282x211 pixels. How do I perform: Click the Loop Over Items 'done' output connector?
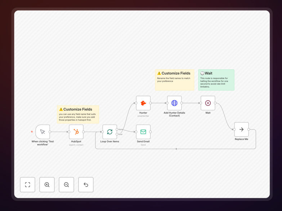(117, 129)
